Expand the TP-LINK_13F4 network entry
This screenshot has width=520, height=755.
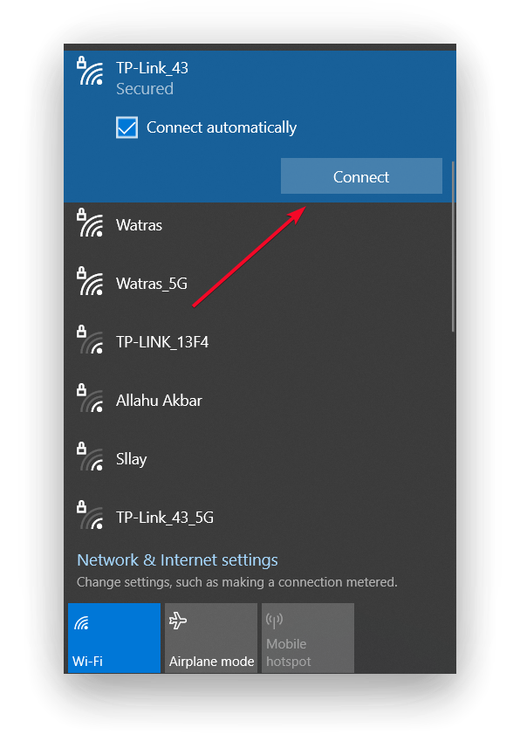(257, 342)
